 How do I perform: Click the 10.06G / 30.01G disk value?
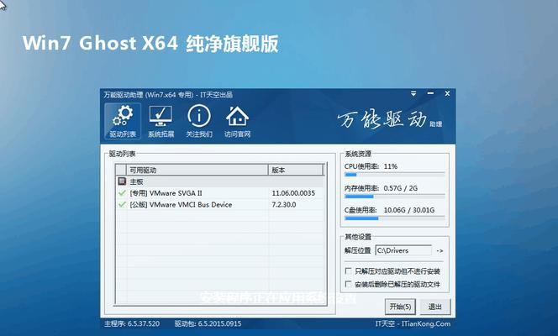click(409, 210)
